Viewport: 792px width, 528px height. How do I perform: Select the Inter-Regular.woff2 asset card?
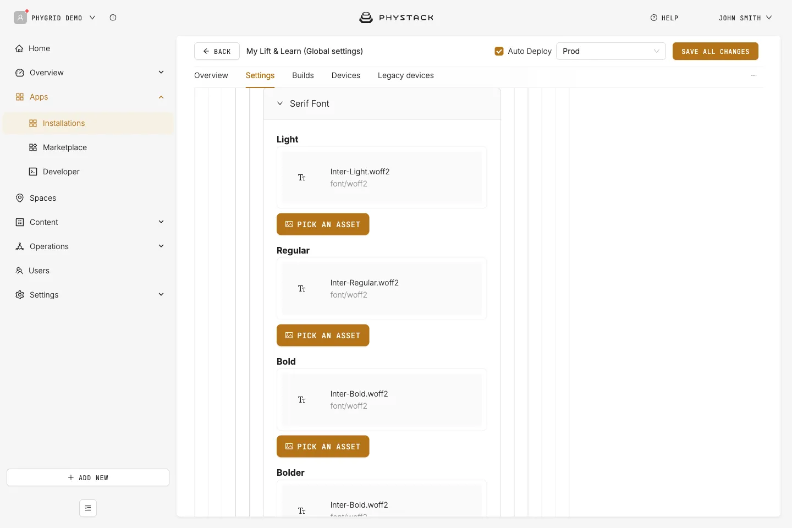[x=382, y=289]
